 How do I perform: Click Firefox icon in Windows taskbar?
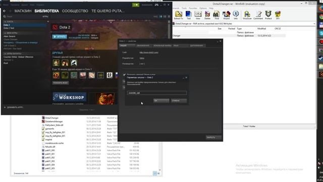coord(321,9)
